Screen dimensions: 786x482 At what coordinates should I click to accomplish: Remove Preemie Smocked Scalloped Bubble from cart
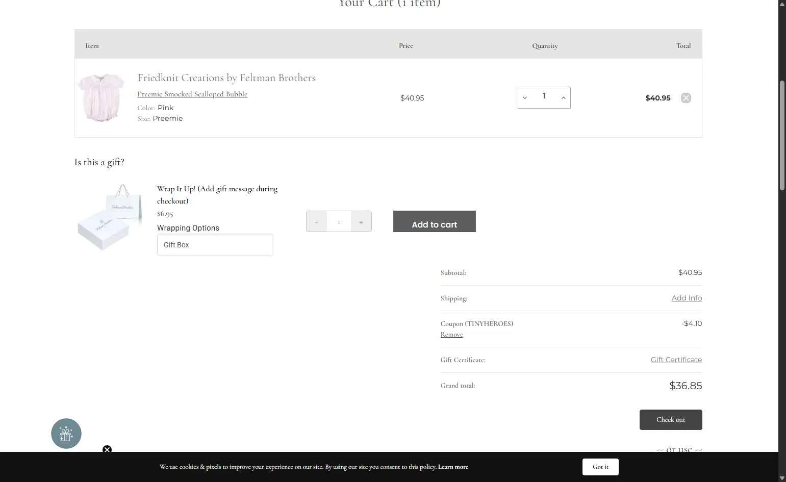[x=686, y=98]
